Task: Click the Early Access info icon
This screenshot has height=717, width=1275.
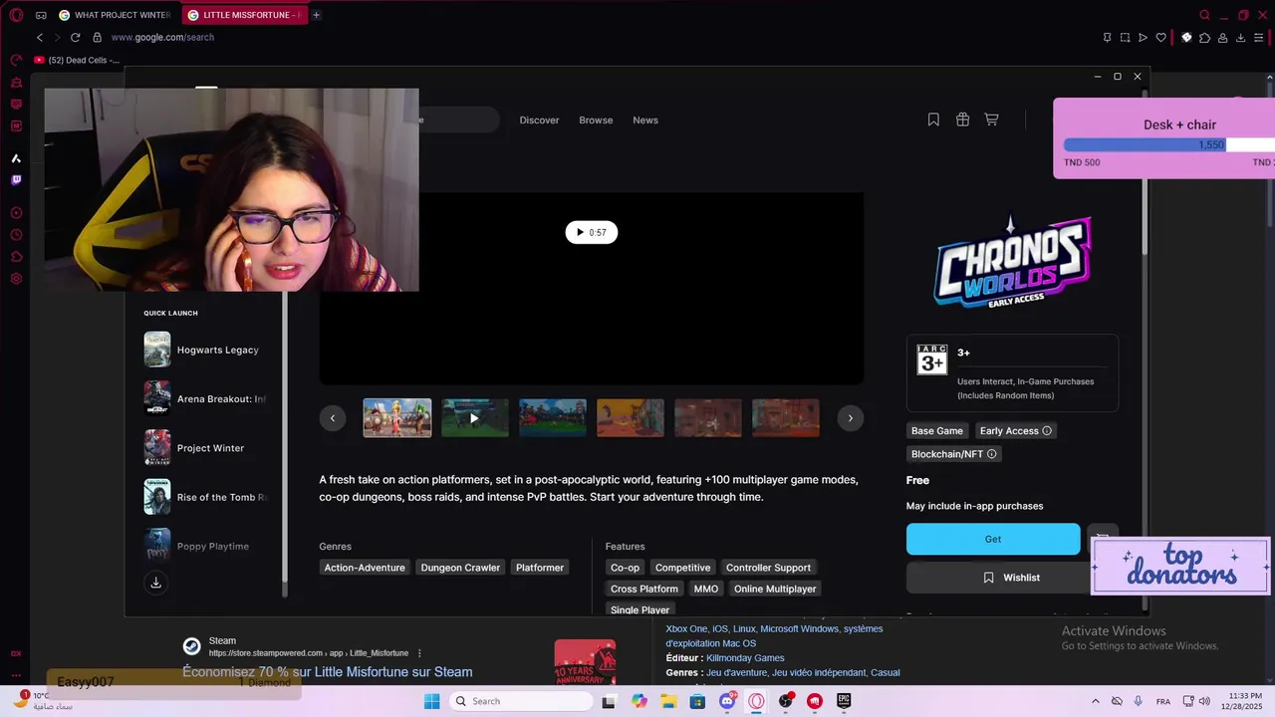Action: pyautogui.click(x=1047, y=431)
